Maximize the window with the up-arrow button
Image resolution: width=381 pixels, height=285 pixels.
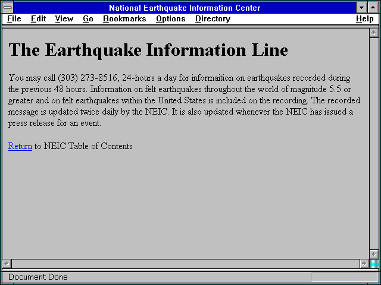pos(373,8)
